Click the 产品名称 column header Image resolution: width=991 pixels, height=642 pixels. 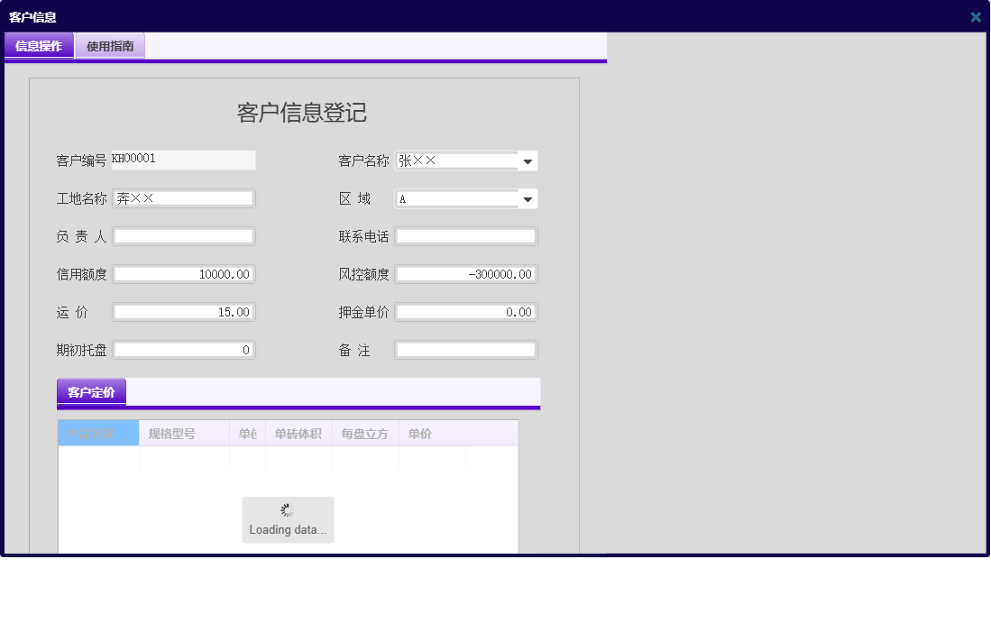[x=97, y=433]
